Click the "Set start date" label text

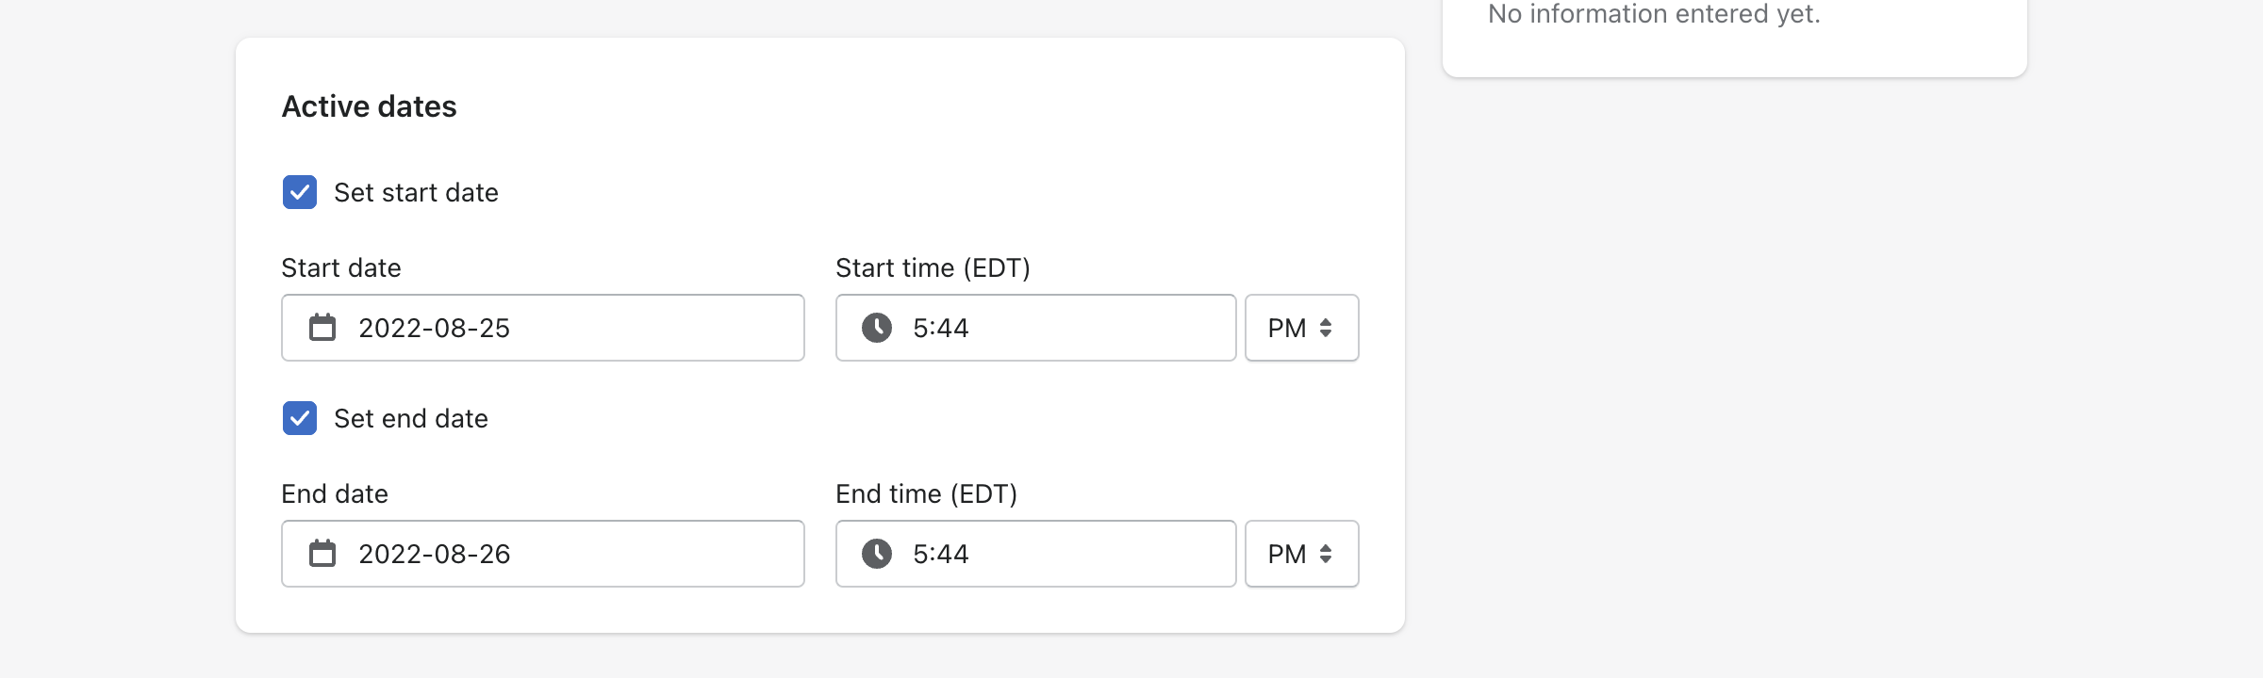(x=416, y=192)
